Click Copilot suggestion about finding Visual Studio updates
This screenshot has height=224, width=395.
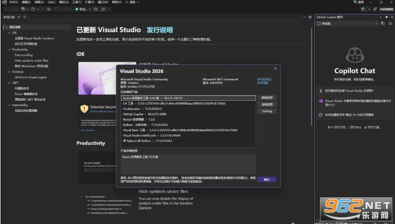tap(355, 91)
